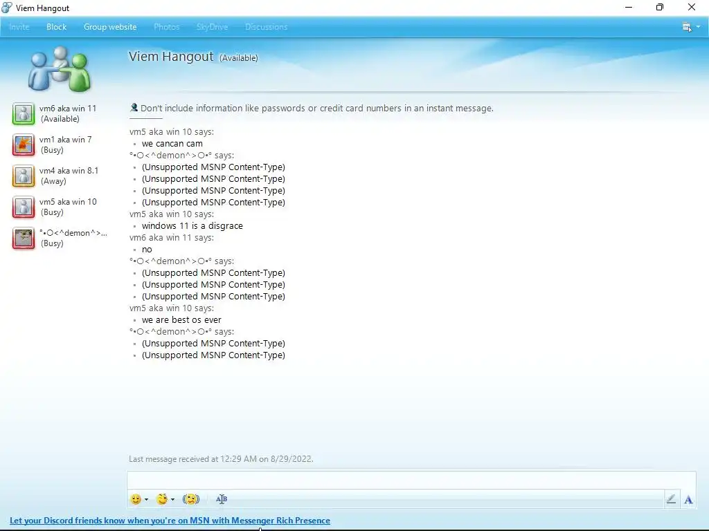Click the font formatting AB icon

click(x=221, y=499)
